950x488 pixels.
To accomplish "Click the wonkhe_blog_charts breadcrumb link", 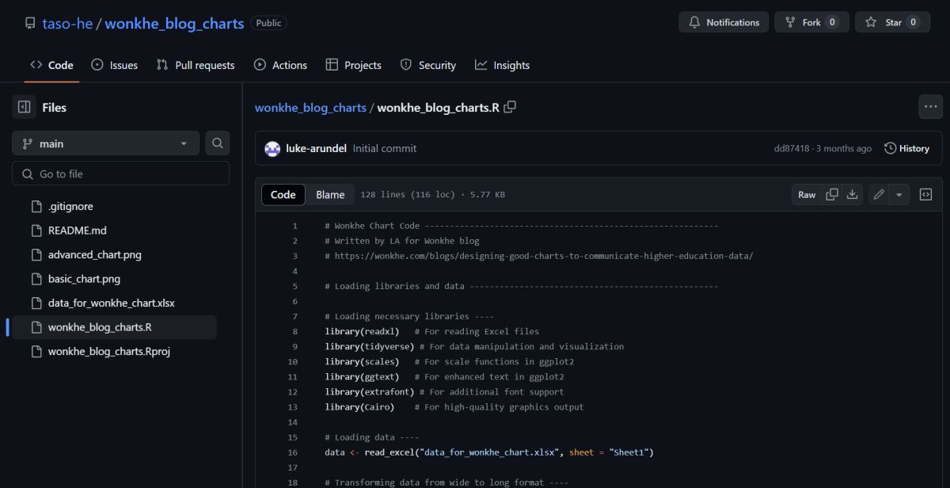I will tap(310, 107).
